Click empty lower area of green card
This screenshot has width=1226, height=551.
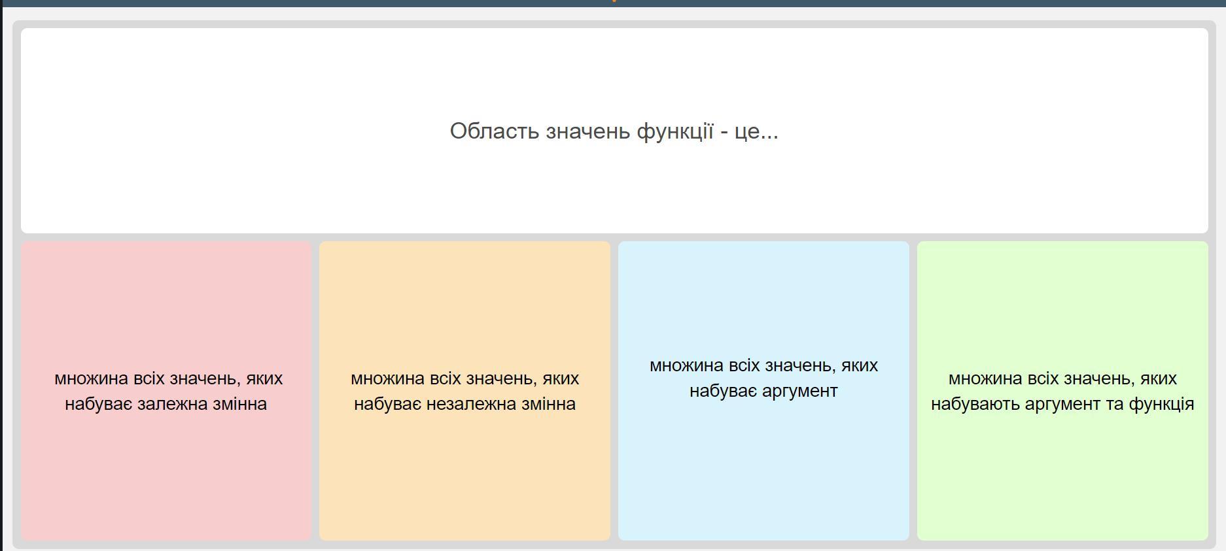coord(1062,484)
